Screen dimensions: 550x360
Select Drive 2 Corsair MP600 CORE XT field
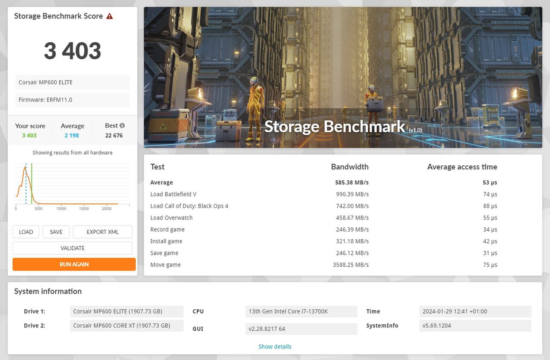tap(127, 326)
